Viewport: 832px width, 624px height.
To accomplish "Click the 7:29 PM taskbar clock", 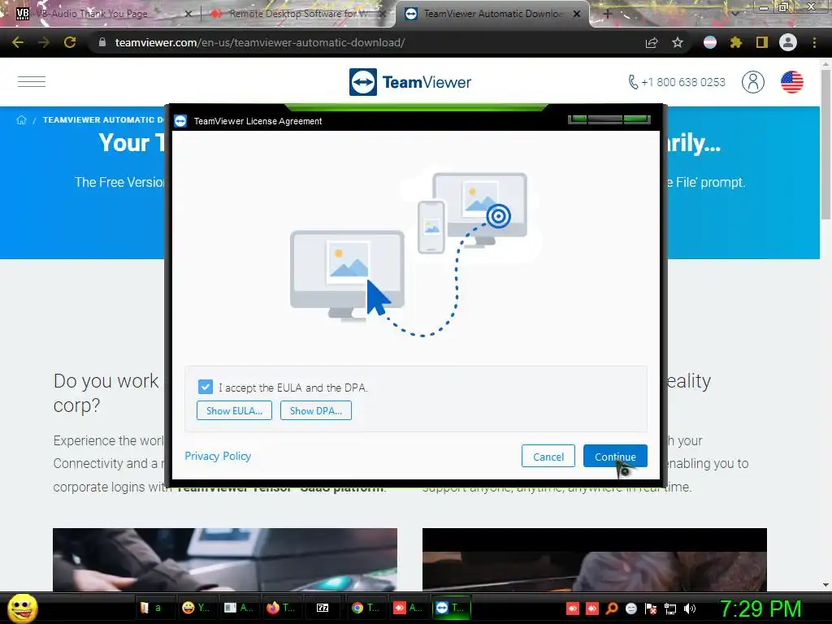I will [x=760, y=609].
